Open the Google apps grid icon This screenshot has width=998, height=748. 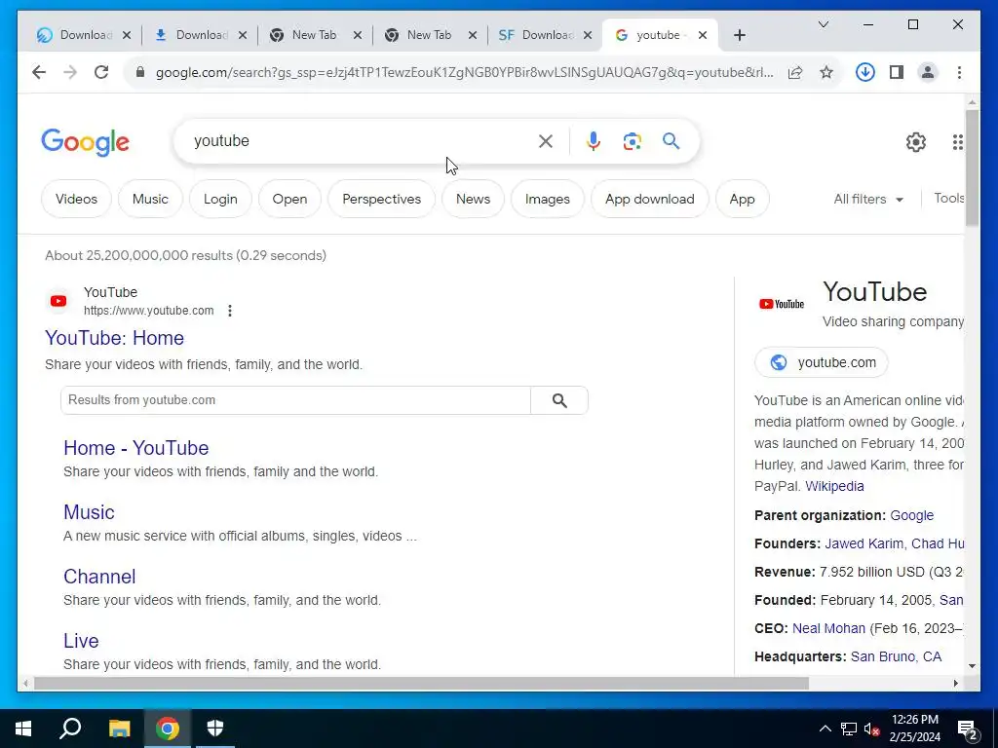(x=957, y=142)
